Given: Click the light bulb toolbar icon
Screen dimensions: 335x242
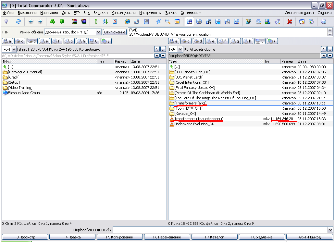Looking at the screenshot, I should 6,22.
